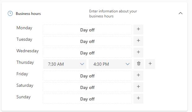The image size is (192, 112).
Task: Click the Business hours heading
Action: click(x=28, y=14)
